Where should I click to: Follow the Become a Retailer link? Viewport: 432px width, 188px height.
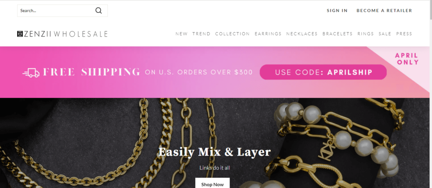point(384,11)
